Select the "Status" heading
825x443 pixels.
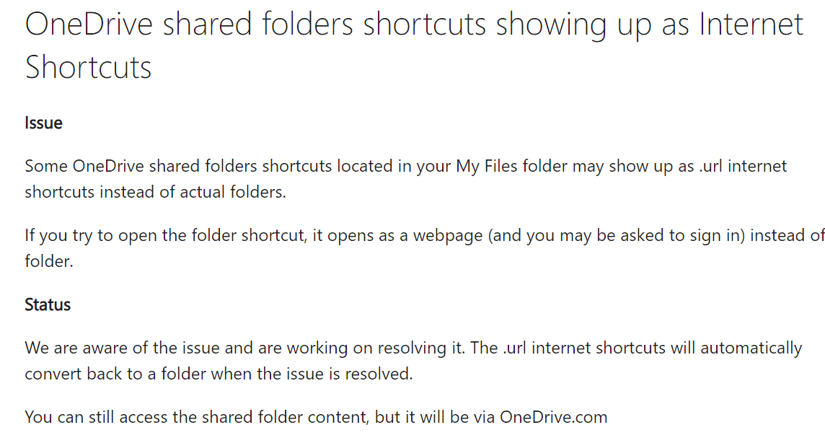pyautogui.click(x=48, y=304)
